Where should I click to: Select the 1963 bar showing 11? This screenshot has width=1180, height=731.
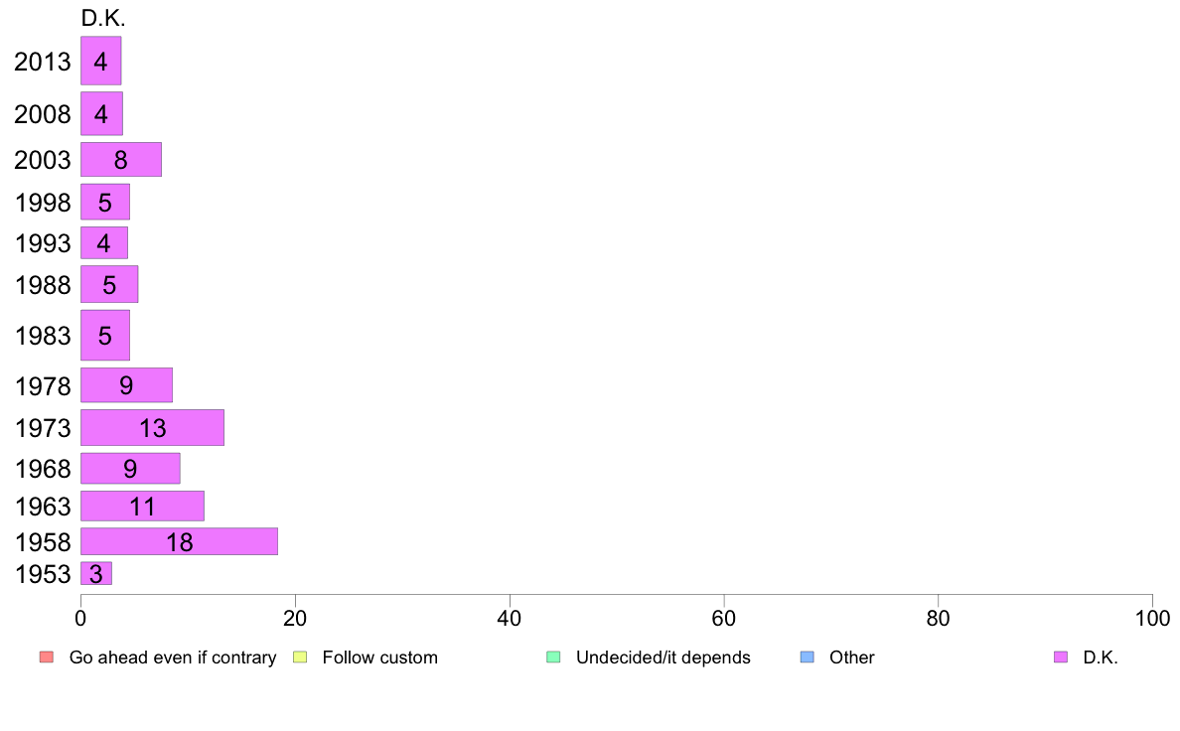[x=142, y=506]
